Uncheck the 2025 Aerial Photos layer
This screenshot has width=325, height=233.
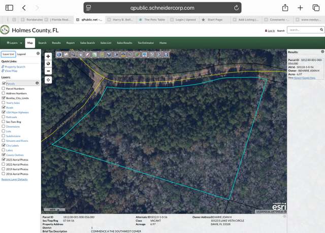[x=4, y=160]
